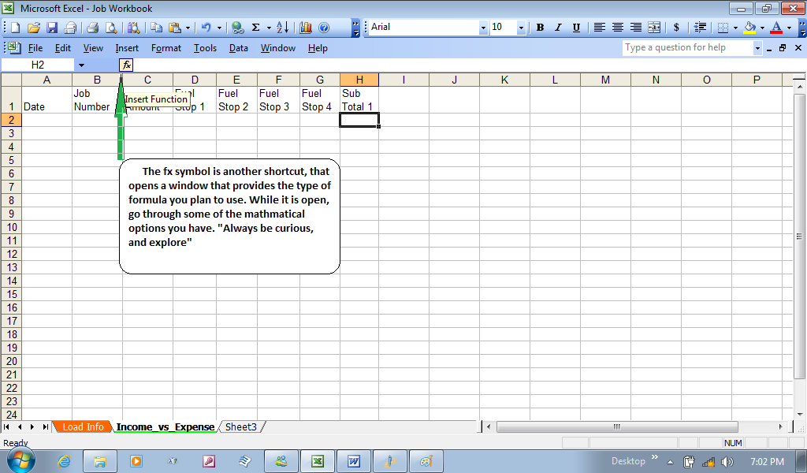Click the Print Preview icon
Screen dimensions: 807x473
[111, 28]
